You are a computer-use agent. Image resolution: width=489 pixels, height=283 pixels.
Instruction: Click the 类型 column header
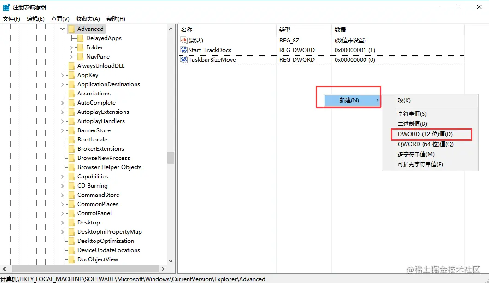(x=304, y=29)
